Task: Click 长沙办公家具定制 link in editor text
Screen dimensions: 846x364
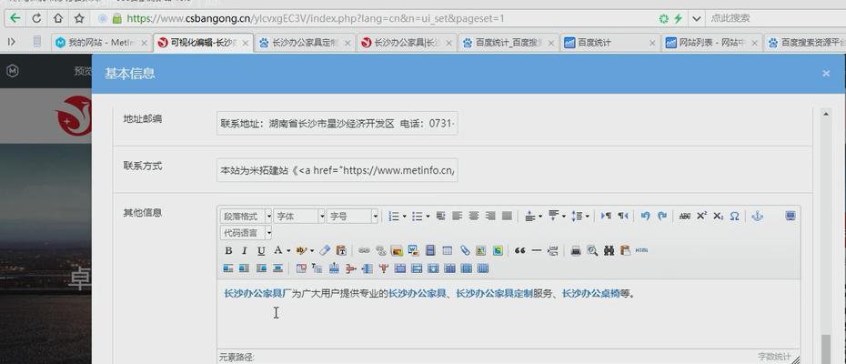Action: [494, 294]
